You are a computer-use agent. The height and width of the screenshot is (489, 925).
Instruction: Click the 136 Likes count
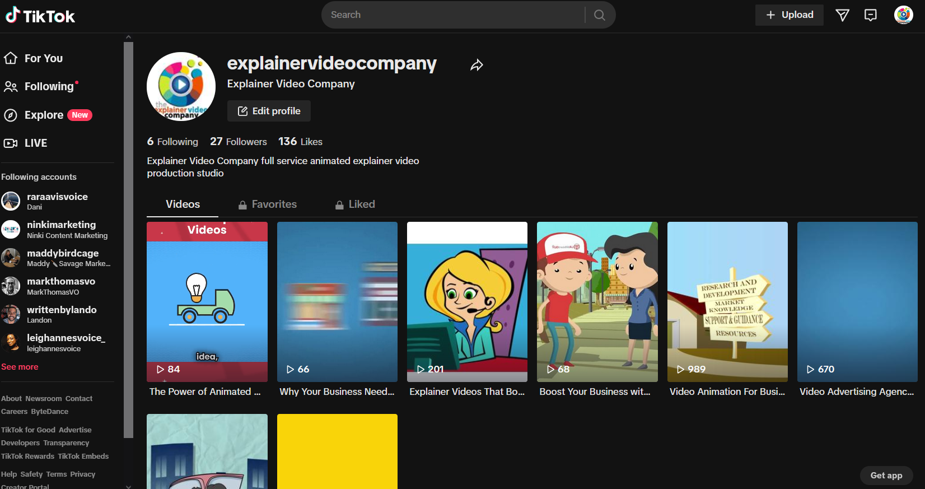(x=301, y=142)
